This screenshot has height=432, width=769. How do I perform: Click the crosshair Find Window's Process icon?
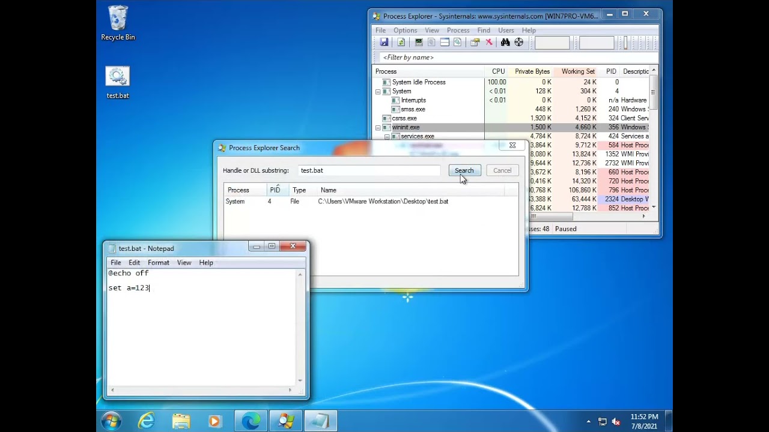point(519,42)
